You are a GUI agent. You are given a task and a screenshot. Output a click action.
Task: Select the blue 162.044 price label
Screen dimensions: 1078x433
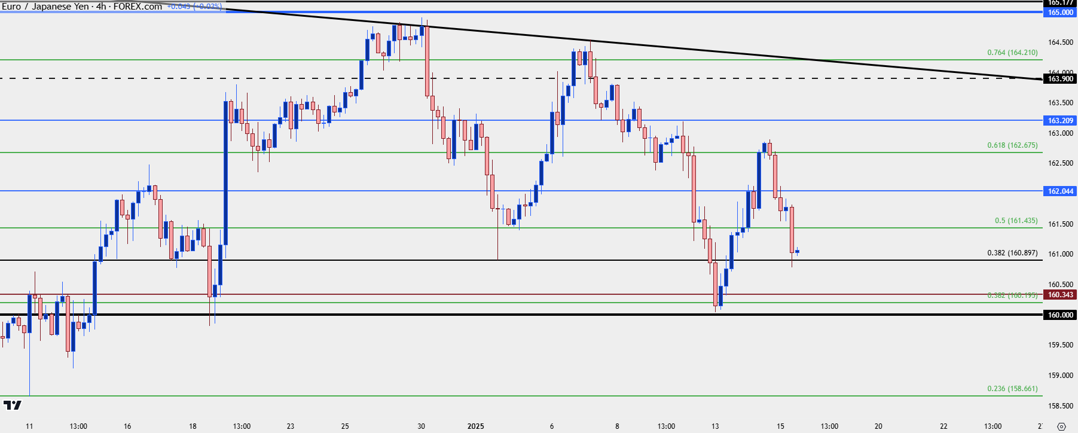click(x=1061, y=191)
